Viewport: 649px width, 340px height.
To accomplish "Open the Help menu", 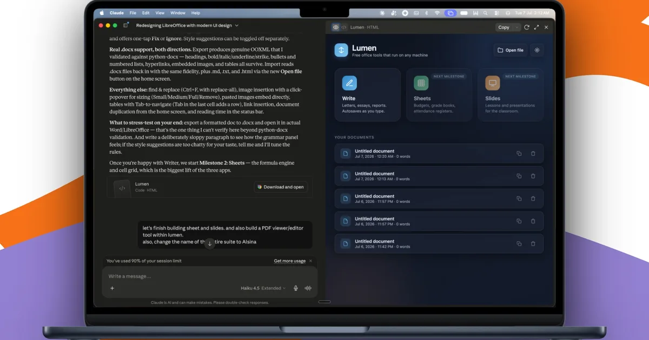I will pos(196,12).
